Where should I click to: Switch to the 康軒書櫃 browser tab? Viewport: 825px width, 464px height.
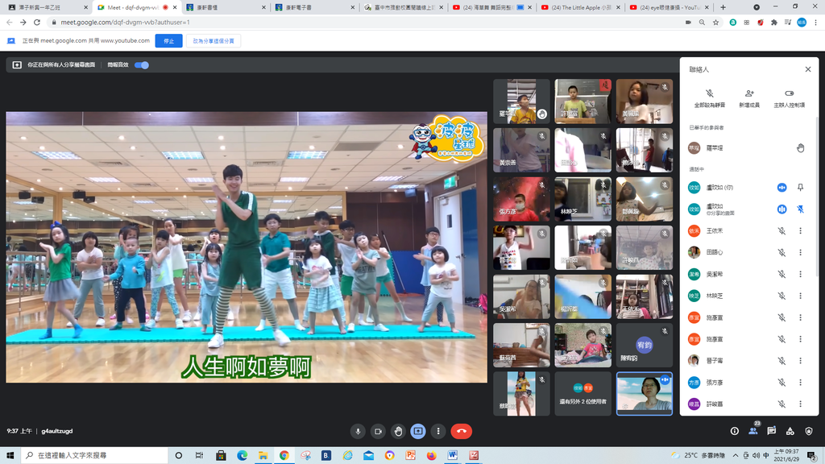(x=225, y=7)
